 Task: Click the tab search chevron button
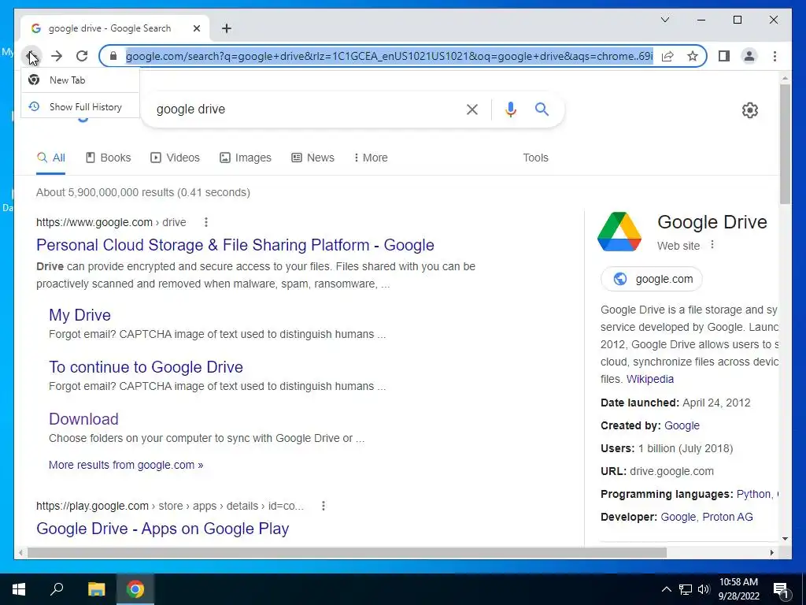point(664,20)
